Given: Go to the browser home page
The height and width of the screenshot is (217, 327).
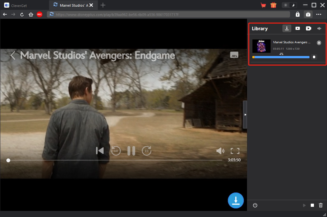Looking at the screenshot, I should (31, 14).
